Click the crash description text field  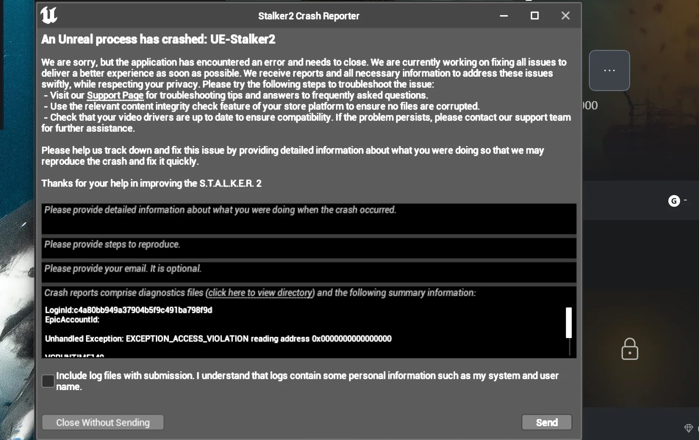click(x=309, y=219)
